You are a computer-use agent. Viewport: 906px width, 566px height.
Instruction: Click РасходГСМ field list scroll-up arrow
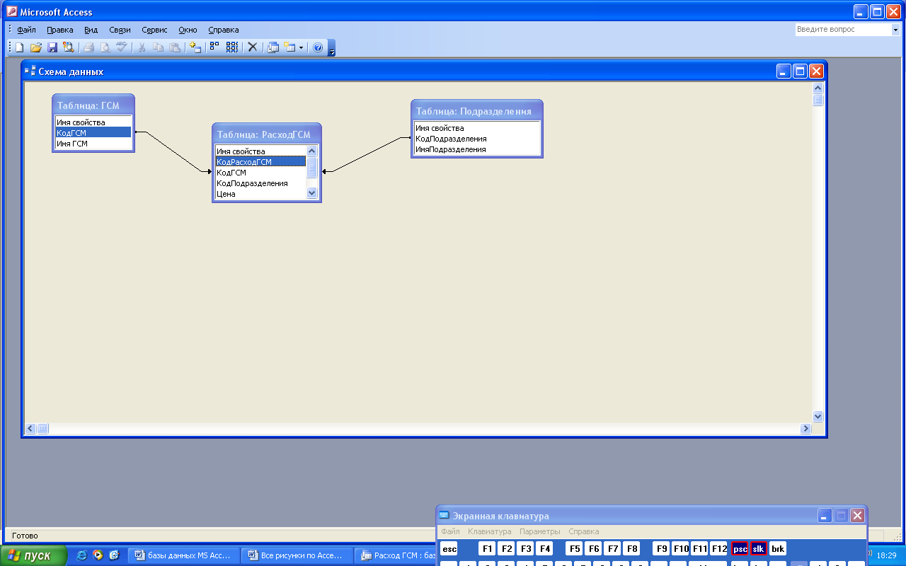tap(312, 151)
